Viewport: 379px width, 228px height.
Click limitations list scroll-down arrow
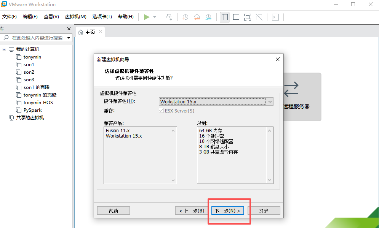[x=270, y=180]
